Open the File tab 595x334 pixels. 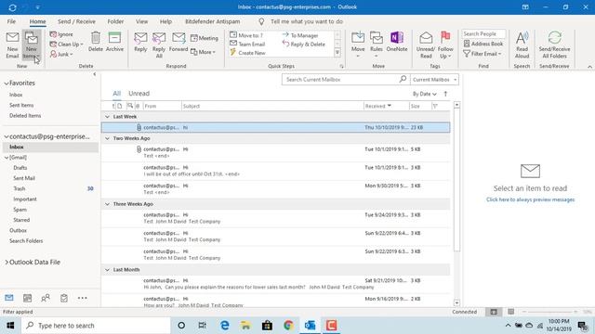point(11,21)
